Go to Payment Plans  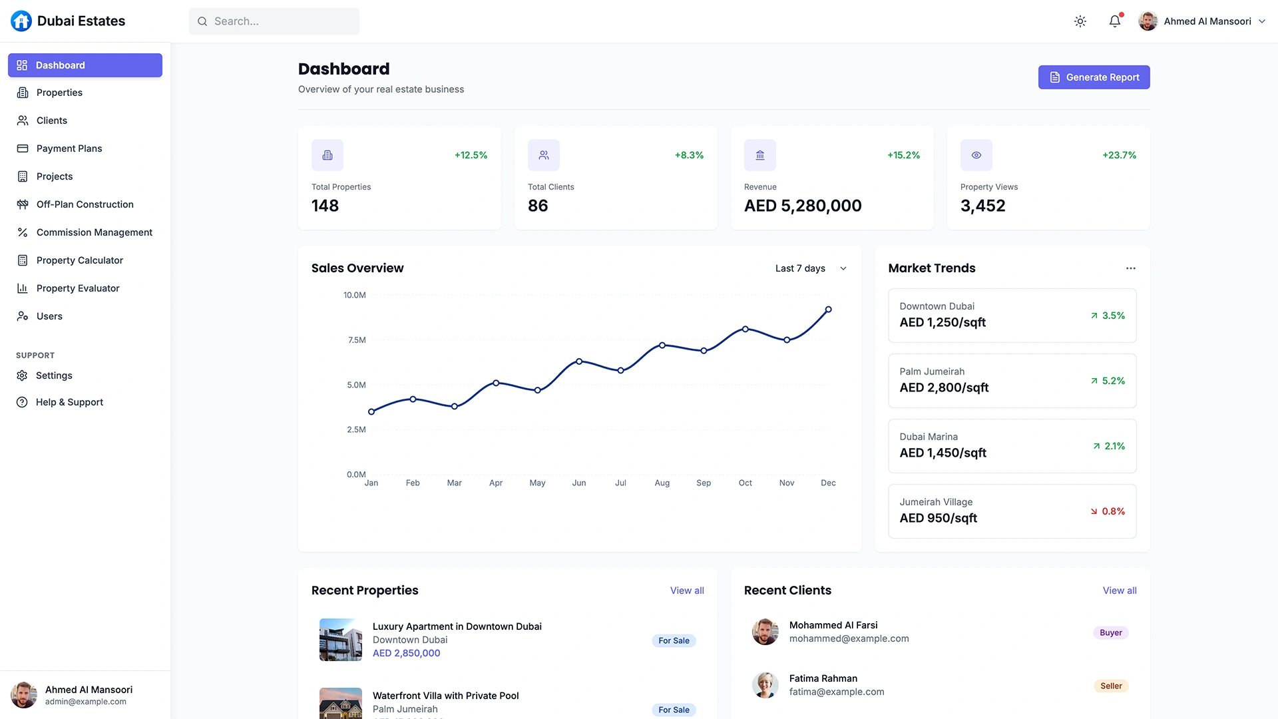(x=85, y=148)
